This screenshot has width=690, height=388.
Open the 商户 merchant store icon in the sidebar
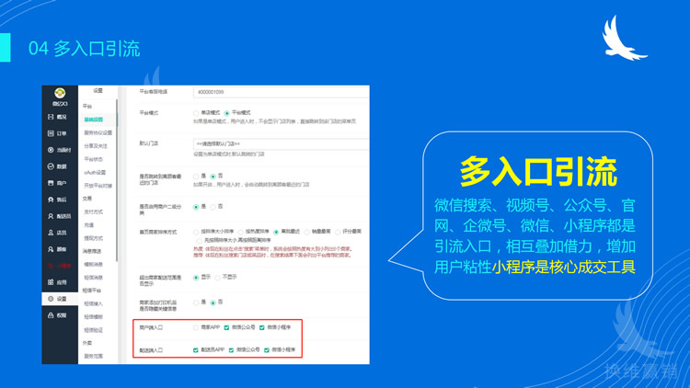[51, 183]
